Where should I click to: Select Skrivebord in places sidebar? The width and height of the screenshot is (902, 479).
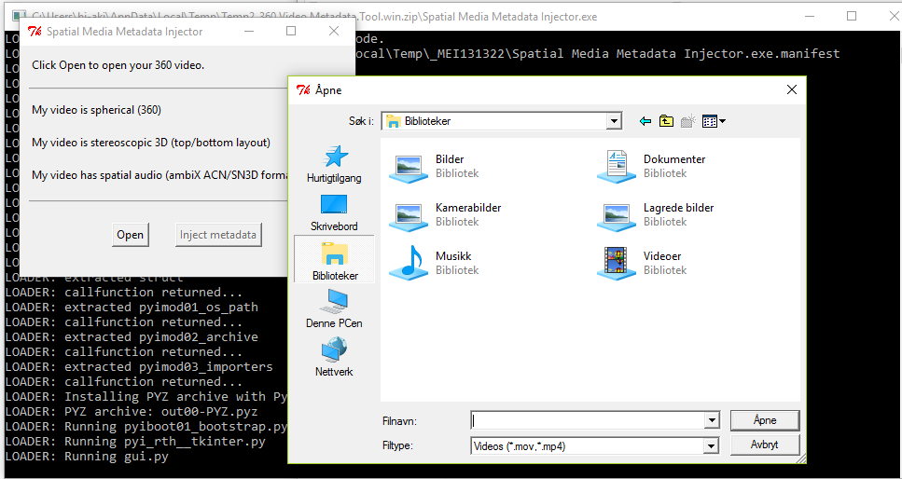tap(334, 212)
